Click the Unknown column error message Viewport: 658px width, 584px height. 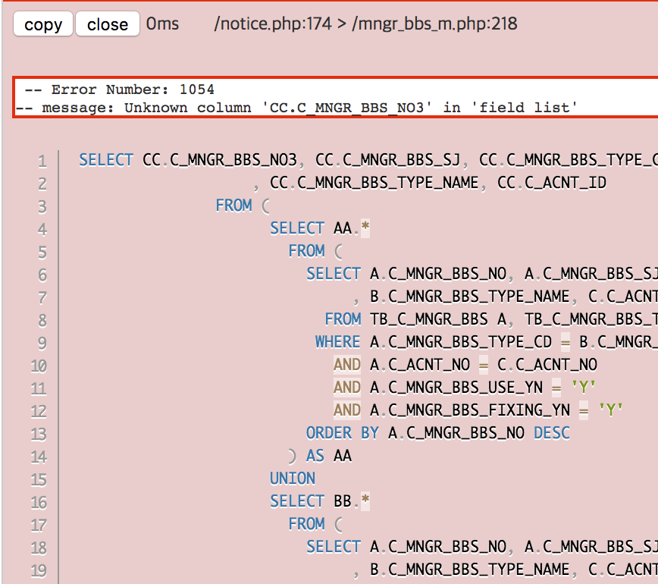pos(309,108)
